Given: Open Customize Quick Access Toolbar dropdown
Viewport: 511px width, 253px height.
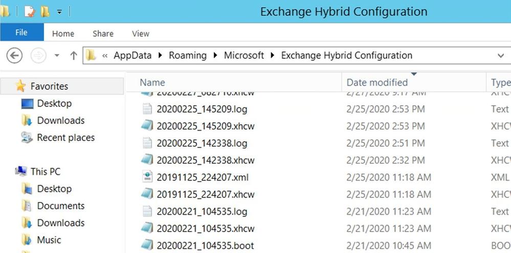Looking at the screenshot, I should click(x=59, y=12).
